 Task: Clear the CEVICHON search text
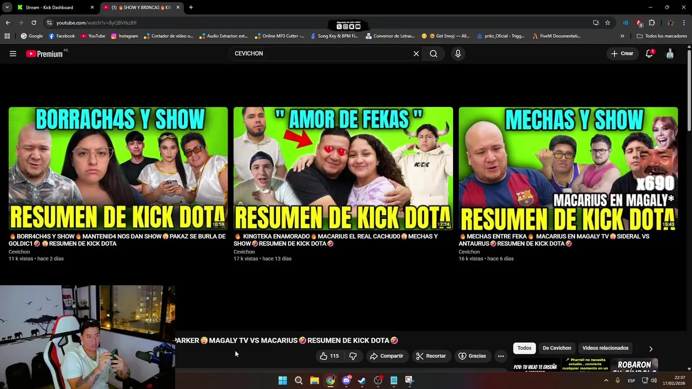[416, 53]
